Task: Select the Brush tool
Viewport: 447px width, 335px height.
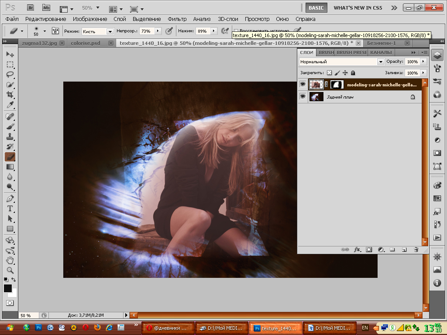Action: [10, 126]
